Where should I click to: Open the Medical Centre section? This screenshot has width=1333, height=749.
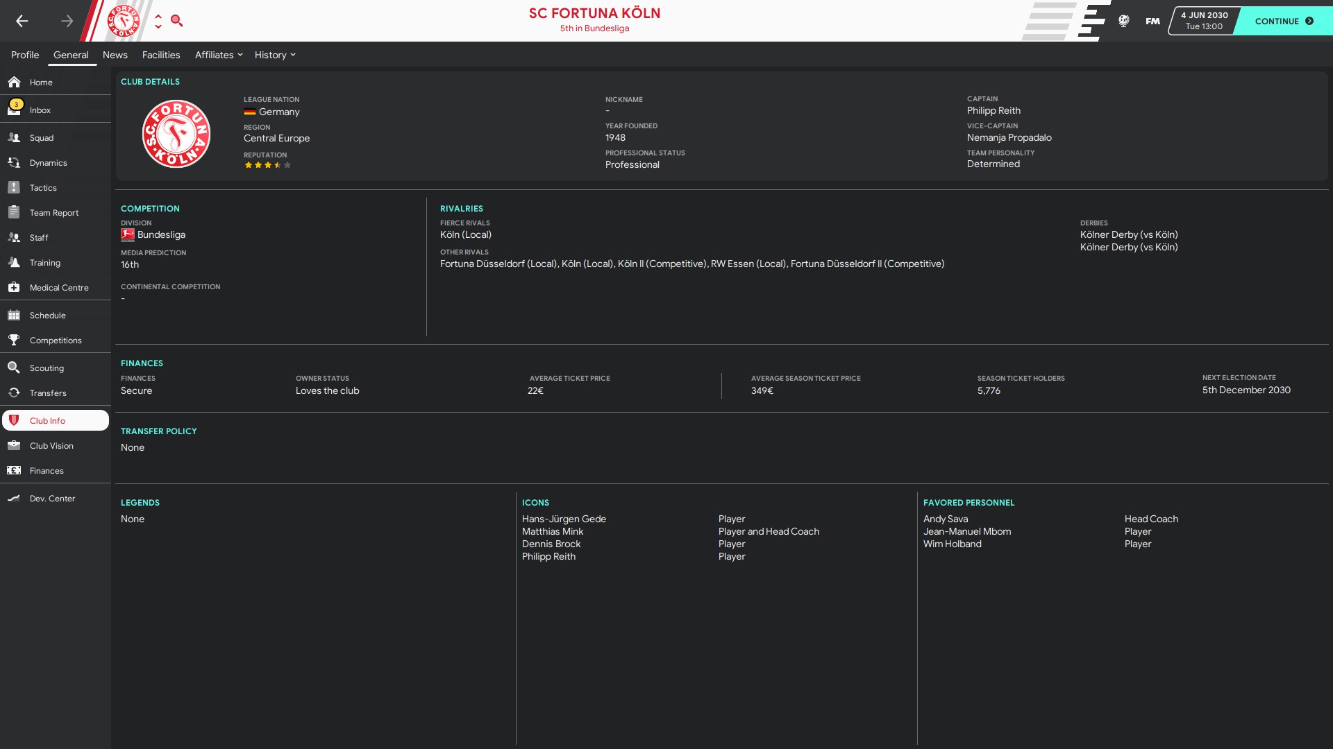coord(59,288)
